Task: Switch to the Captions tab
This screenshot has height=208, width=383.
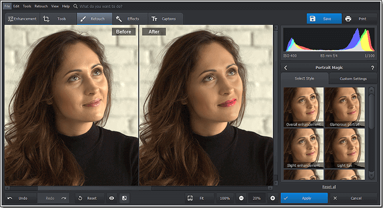Action: (x=165, y=19)
